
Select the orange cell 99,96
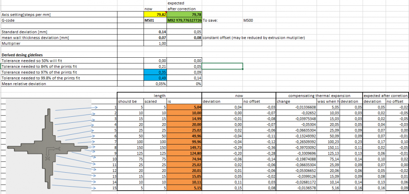point(184,141)
